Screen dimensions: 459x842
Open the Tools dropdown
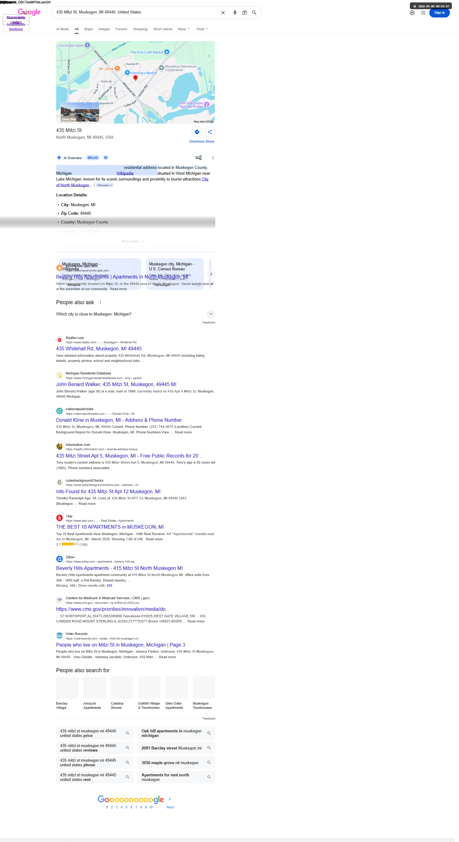point(201,29)
